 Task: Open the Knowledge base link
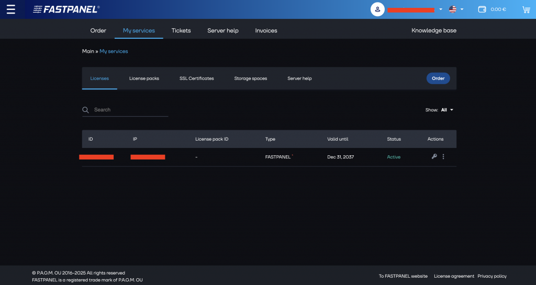pos(433,30)
